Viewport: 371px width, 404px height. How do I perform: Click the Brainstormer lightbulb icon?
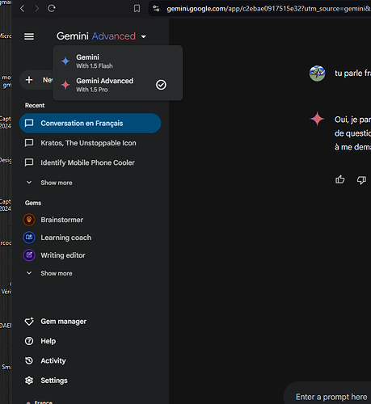click(29, 220)
